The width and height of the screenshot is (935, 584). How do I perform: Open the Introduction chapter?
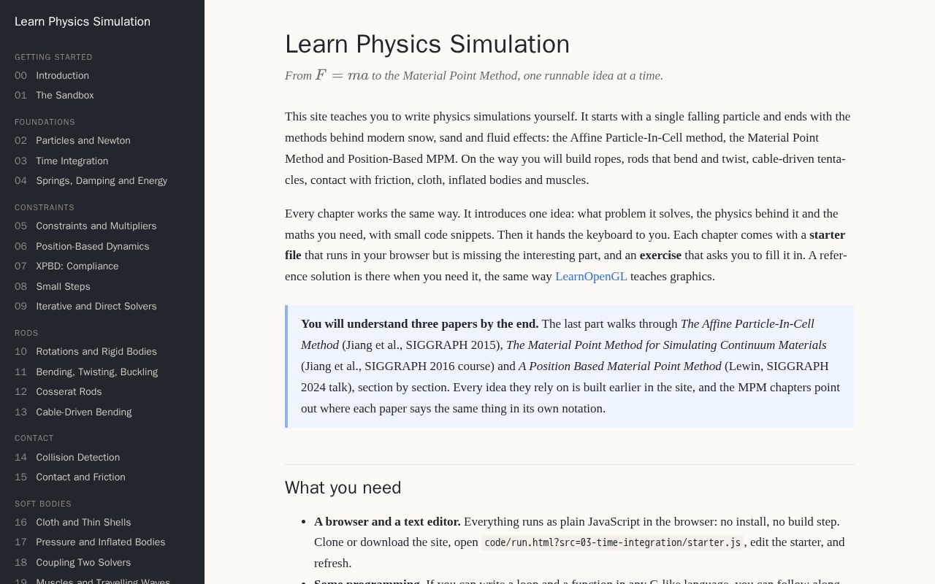coord(52,75)
